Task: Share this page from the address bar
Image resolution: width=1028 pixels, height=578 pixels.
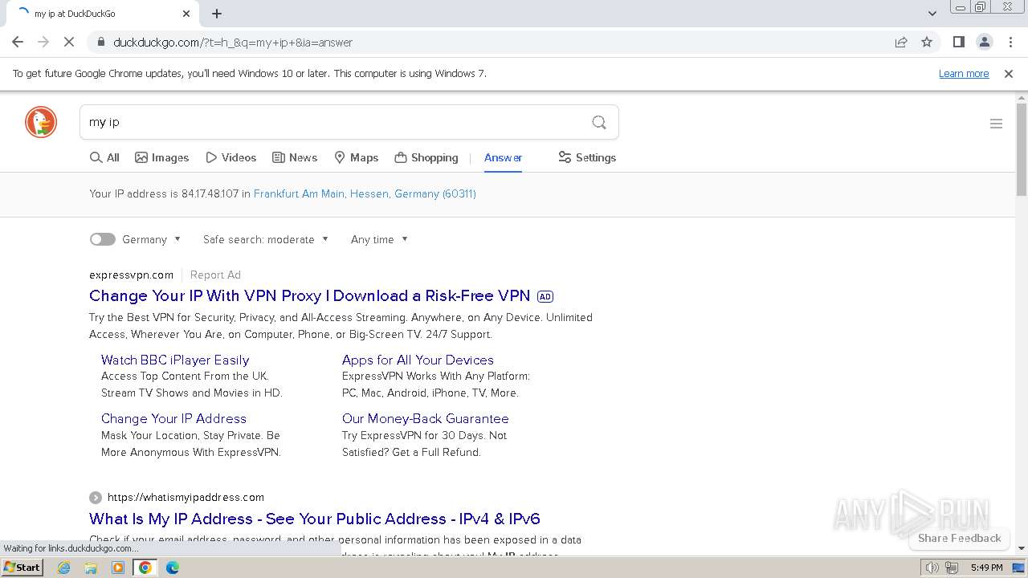Action: pyautogui.click(x=901, y=42)
